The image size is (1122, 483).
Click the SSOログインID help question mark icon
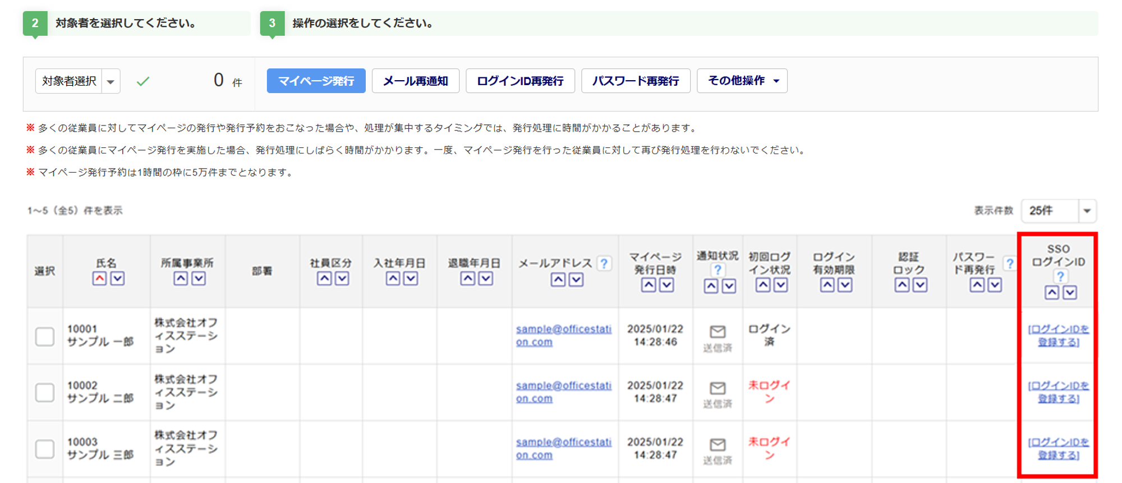1060,276
